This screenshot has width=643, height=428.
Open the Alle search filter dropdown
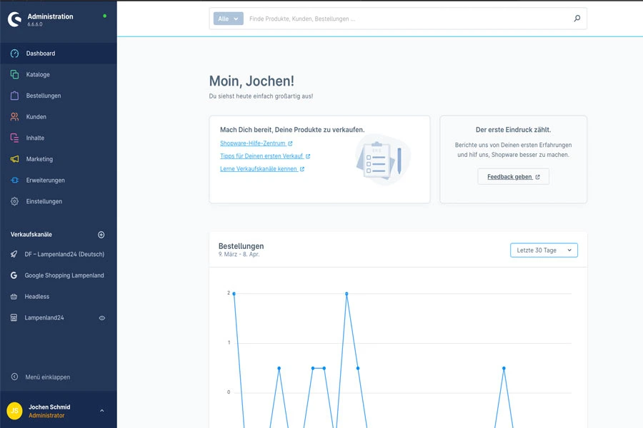(229, 19)
